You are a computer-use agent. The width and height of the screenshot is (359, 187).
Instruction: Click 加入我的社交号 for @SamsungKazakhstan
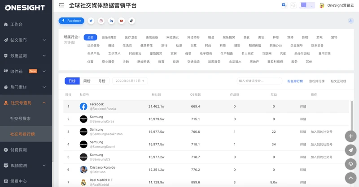click(x=321, y=132)
